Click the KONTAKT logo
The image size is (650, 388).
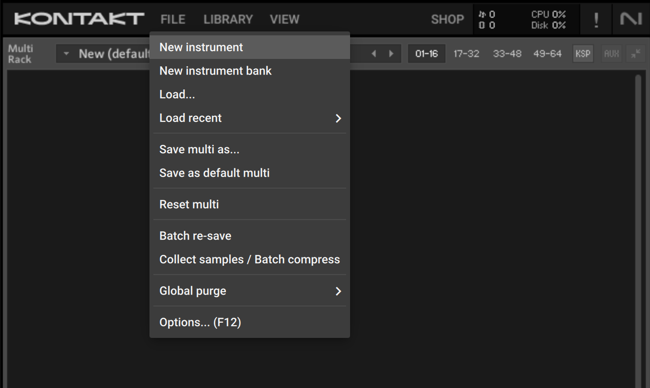[x=79, y=19]
